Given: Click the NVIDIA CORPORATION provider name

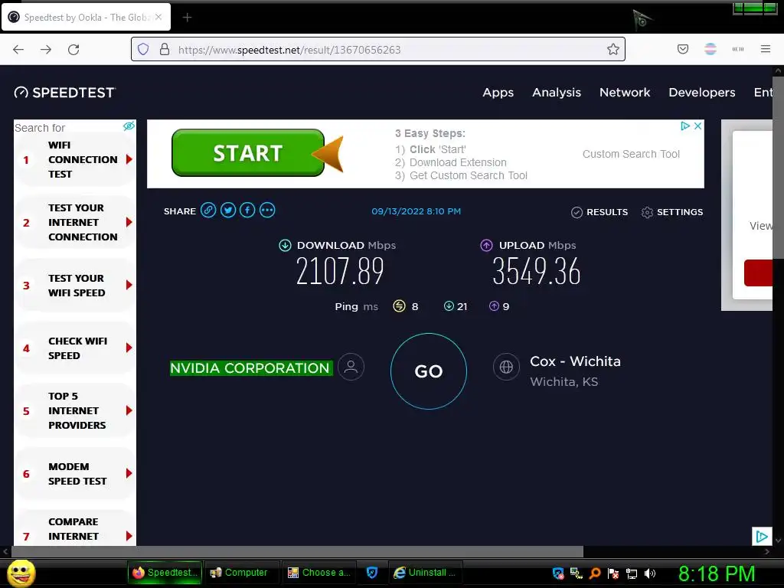Looking at the screenshot, I should coord(251,368).
